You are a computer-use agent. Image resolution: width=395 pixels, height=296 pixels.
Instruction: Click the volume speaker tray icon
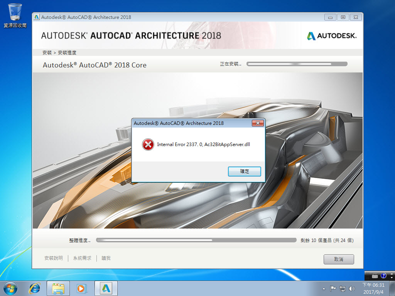352,288
